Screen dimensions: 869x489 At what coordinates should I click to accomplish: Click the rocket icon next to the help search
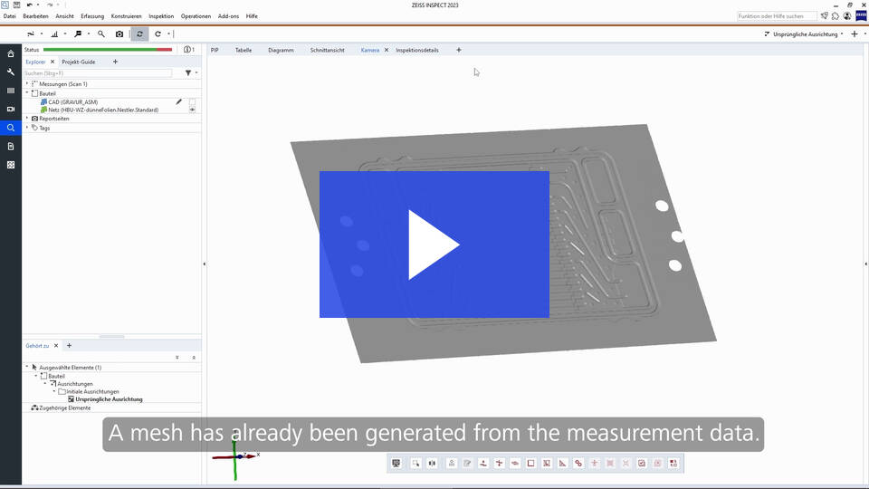pos(825,16)
